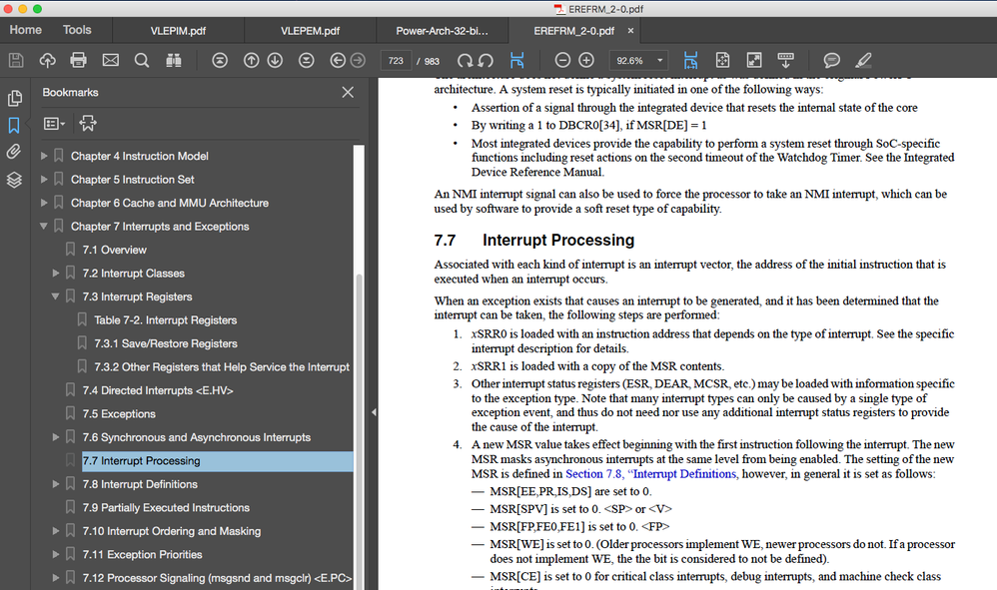Switch to VLEPIM.pdf tab
Image resolution: width=997 pixels, height=590 pixels.
coord(178,31)
